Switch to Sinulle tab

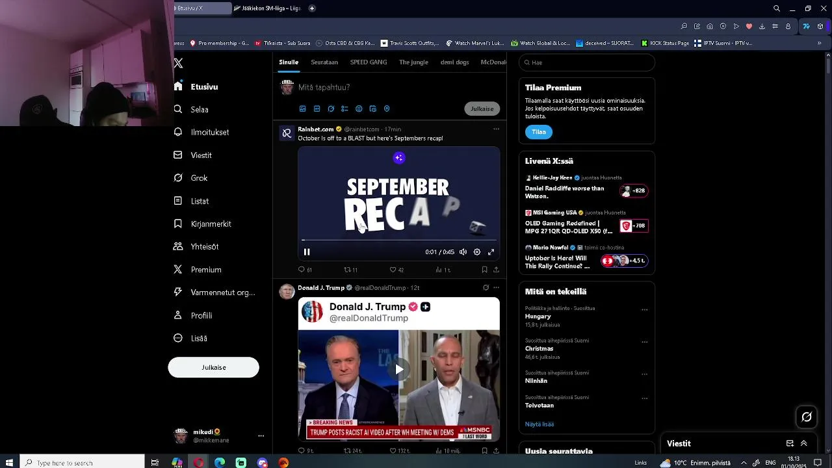[289, 62]
